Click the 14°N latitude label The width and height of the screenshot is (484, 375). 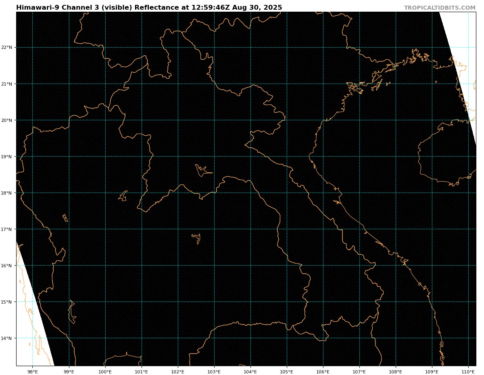click(x=7, y=338)
